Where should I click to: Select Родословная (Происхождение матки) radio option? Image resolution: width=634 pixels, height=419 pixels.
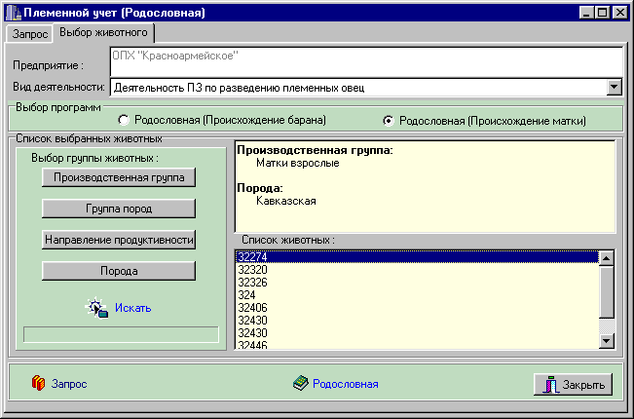pyautogui.click(x=389, y=121)
